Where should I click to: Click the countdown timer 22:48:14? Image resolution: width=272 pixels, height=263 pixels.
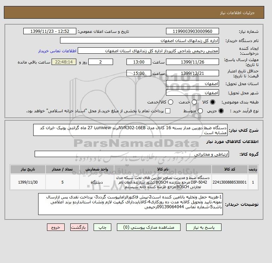[x=64, y=62]
